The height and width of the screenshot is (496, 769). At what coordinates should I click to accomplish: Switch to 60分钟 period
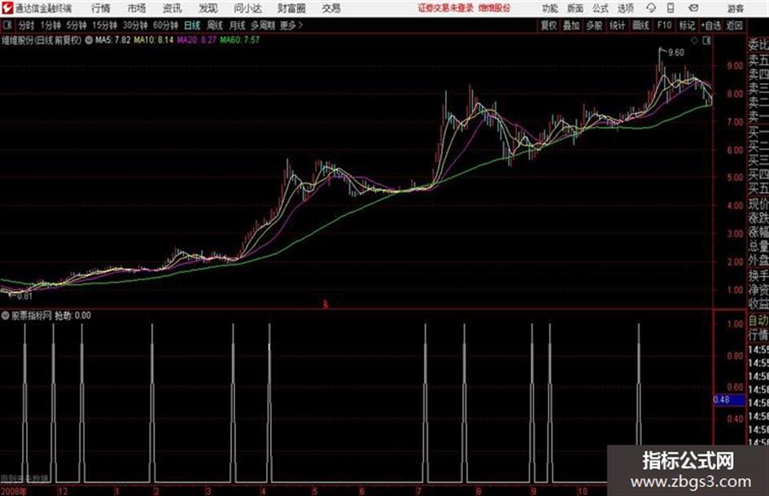165,25
